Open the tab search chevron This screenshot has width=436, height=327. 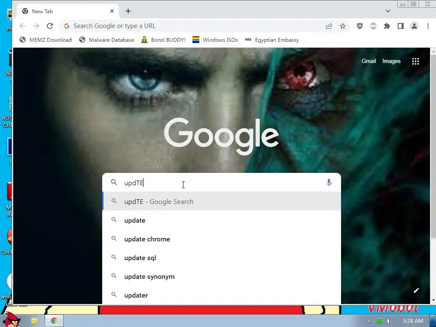[387, 11]
